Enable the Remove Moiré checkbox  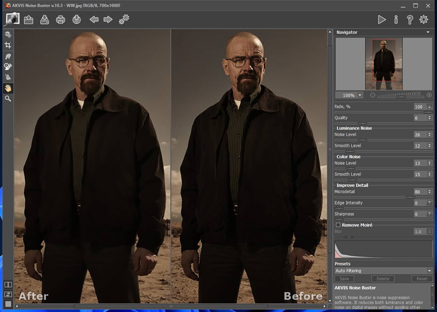pos(338,225)
